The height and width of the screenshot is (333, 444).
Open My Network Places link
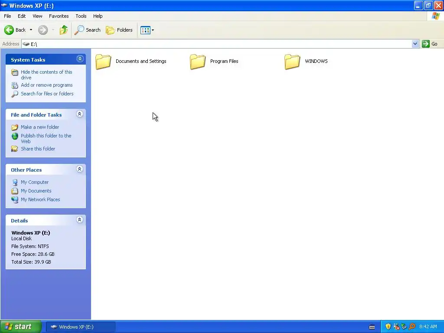tap(40, 199)
